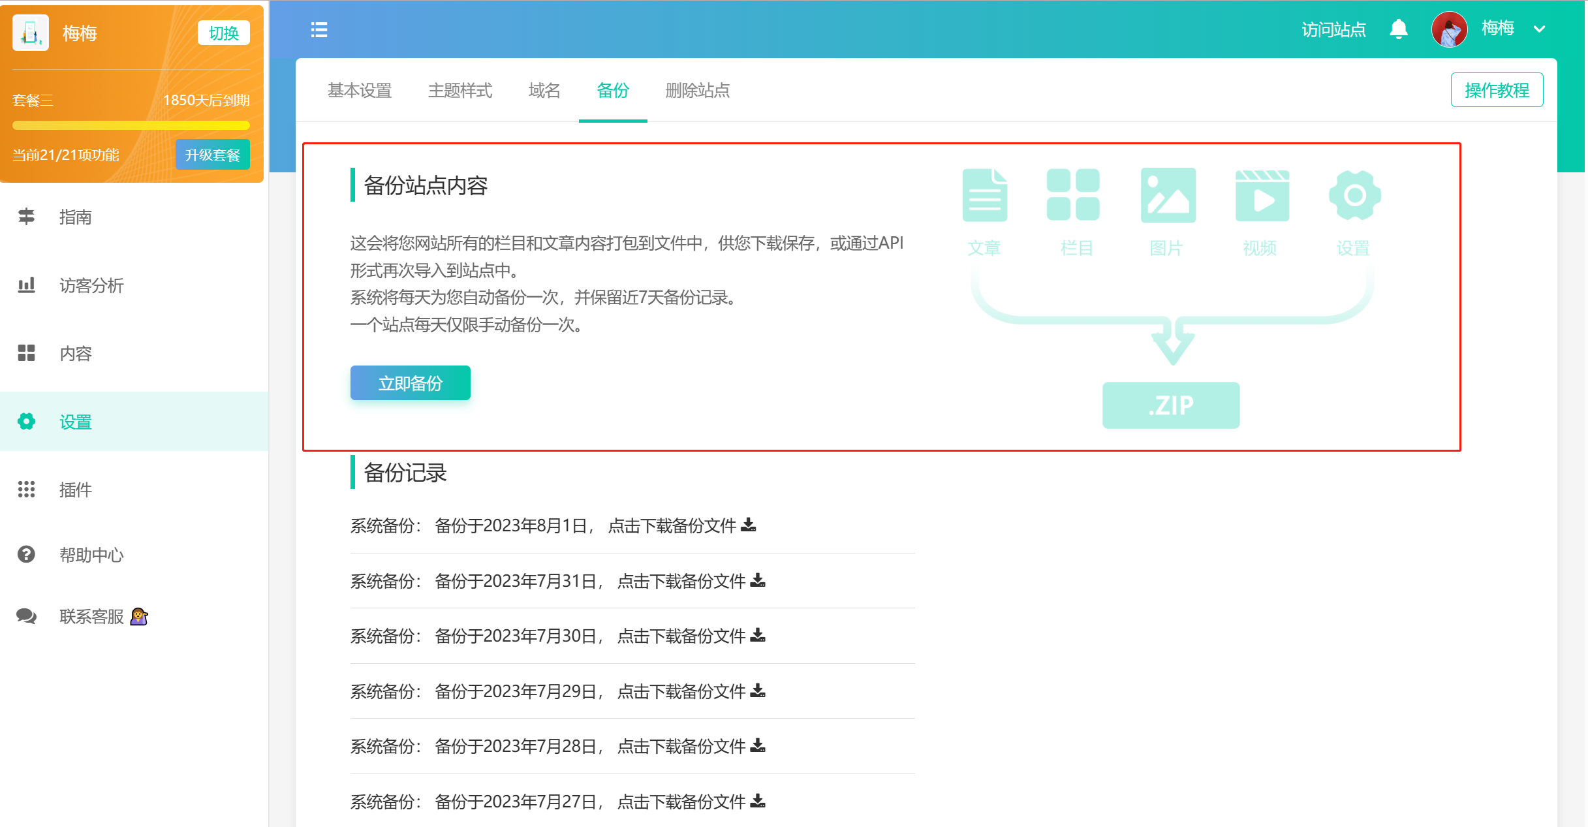Open the 删除站点 tab
Viewport: 1588px width, 827px height.
click(697, 90)
